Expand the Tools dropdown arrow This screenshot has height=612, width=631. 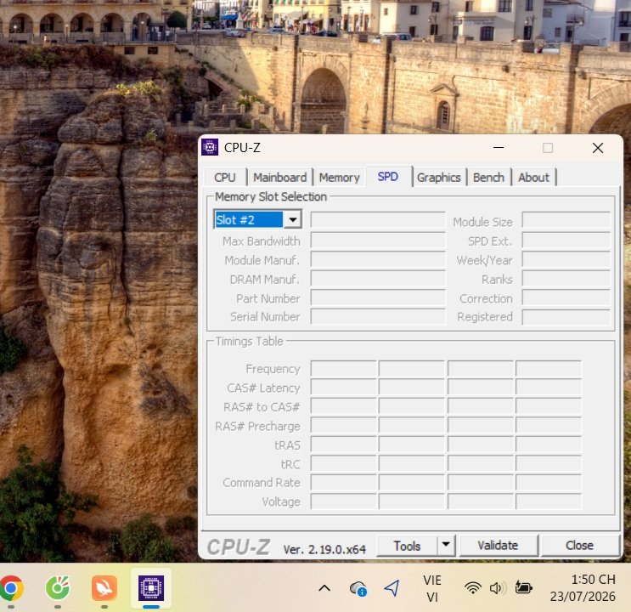[x=446, y=546]
